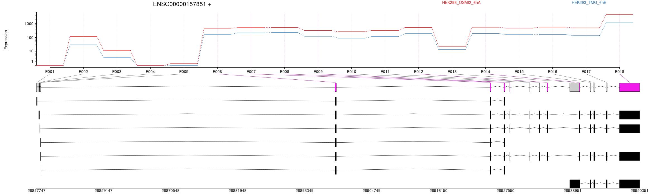Select the HEK293_OSMI2_6hA legend label
This screenshot has width=670, height=195.
point(461,3)
